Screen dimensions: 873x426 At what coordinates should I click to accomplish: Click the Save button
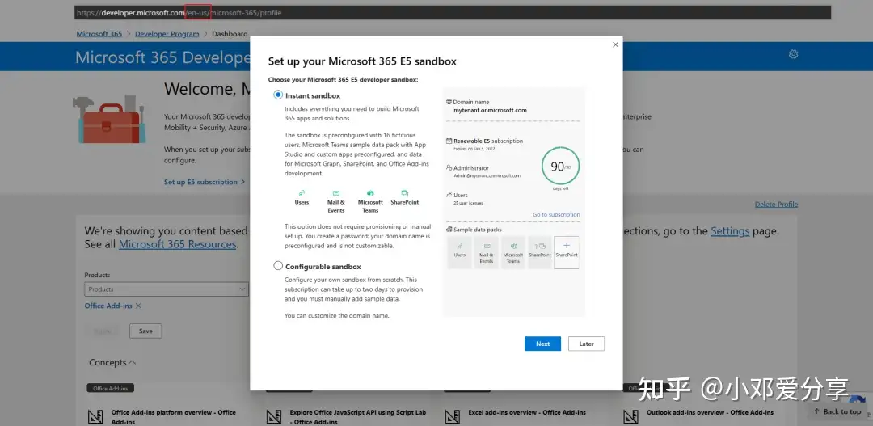click(145, 331)
